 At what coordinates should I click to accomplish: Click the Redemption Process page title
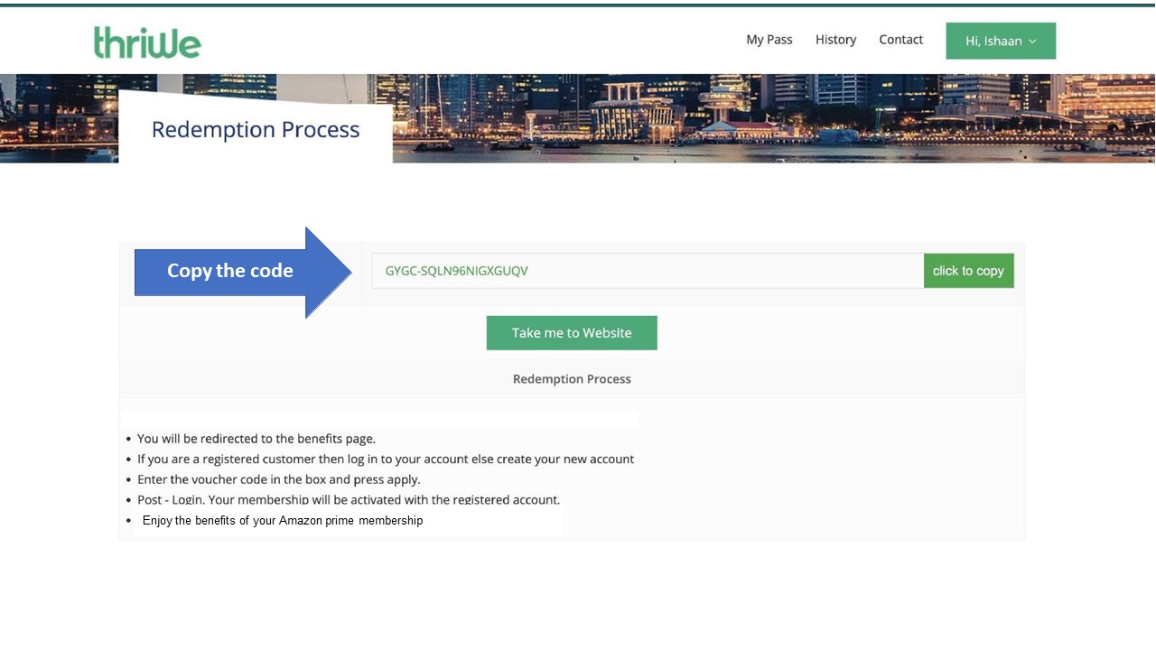pos(256,130)
